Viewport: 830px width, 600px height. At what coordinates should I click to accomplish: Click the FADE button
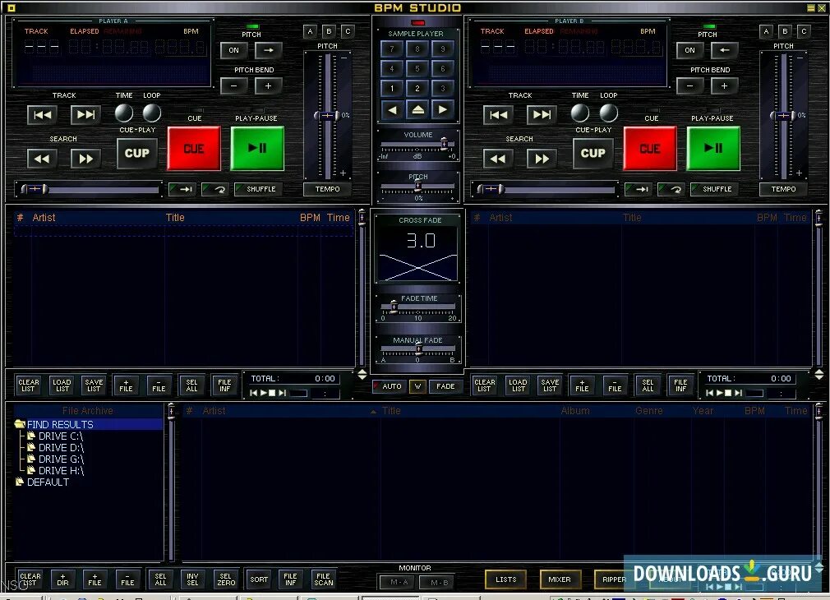445,386
